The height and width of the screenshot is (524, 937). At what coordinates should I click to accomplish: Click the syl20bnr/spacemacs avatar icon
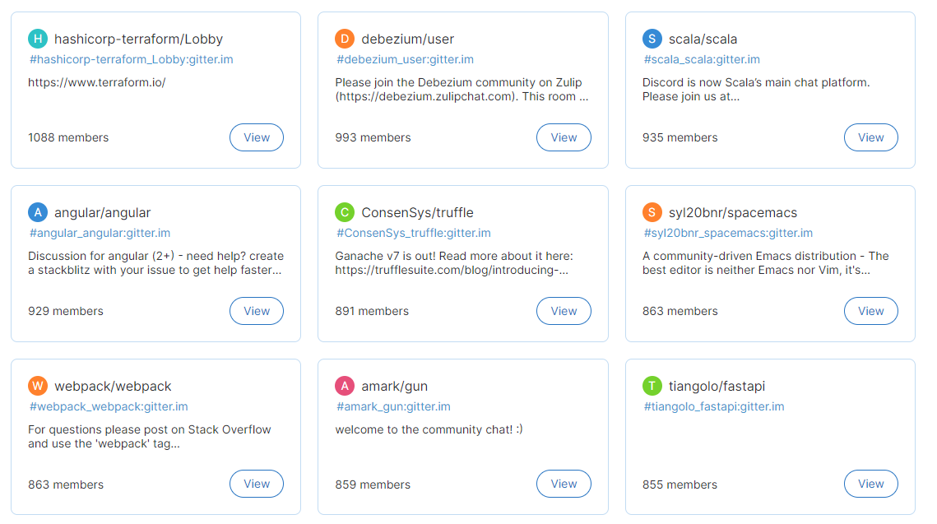pos(652,211)
